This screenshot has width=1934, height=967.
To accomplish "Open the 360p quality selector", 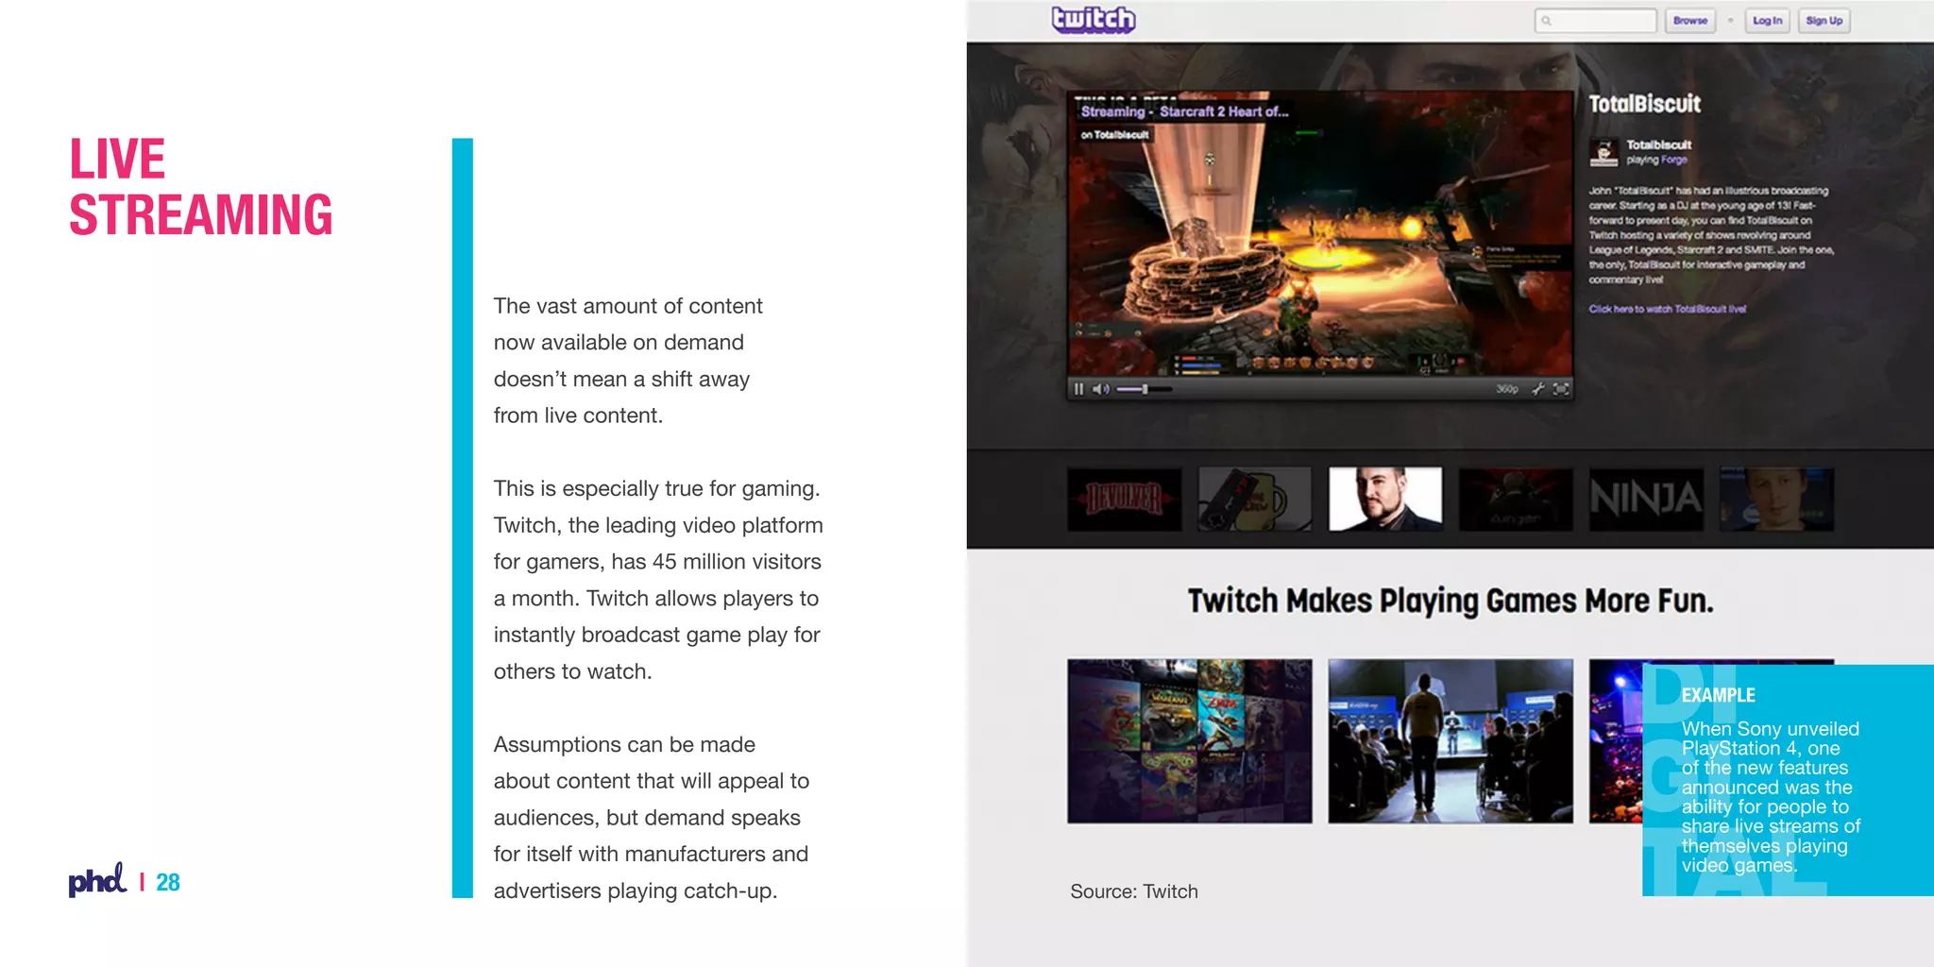I will pyautogui.click(x=1507, y=389).
